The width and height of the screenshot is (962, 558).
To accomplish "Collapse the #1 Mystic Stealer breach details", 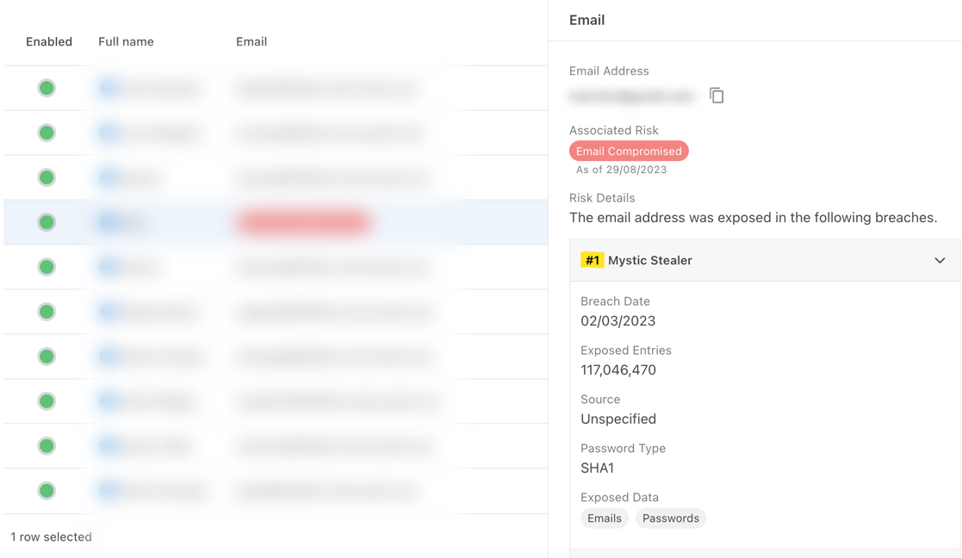I will click(x=940, y=259).
